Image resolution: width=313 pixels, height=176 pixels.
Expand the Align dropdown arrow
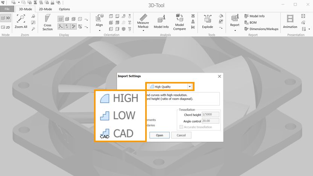point(99,30)
